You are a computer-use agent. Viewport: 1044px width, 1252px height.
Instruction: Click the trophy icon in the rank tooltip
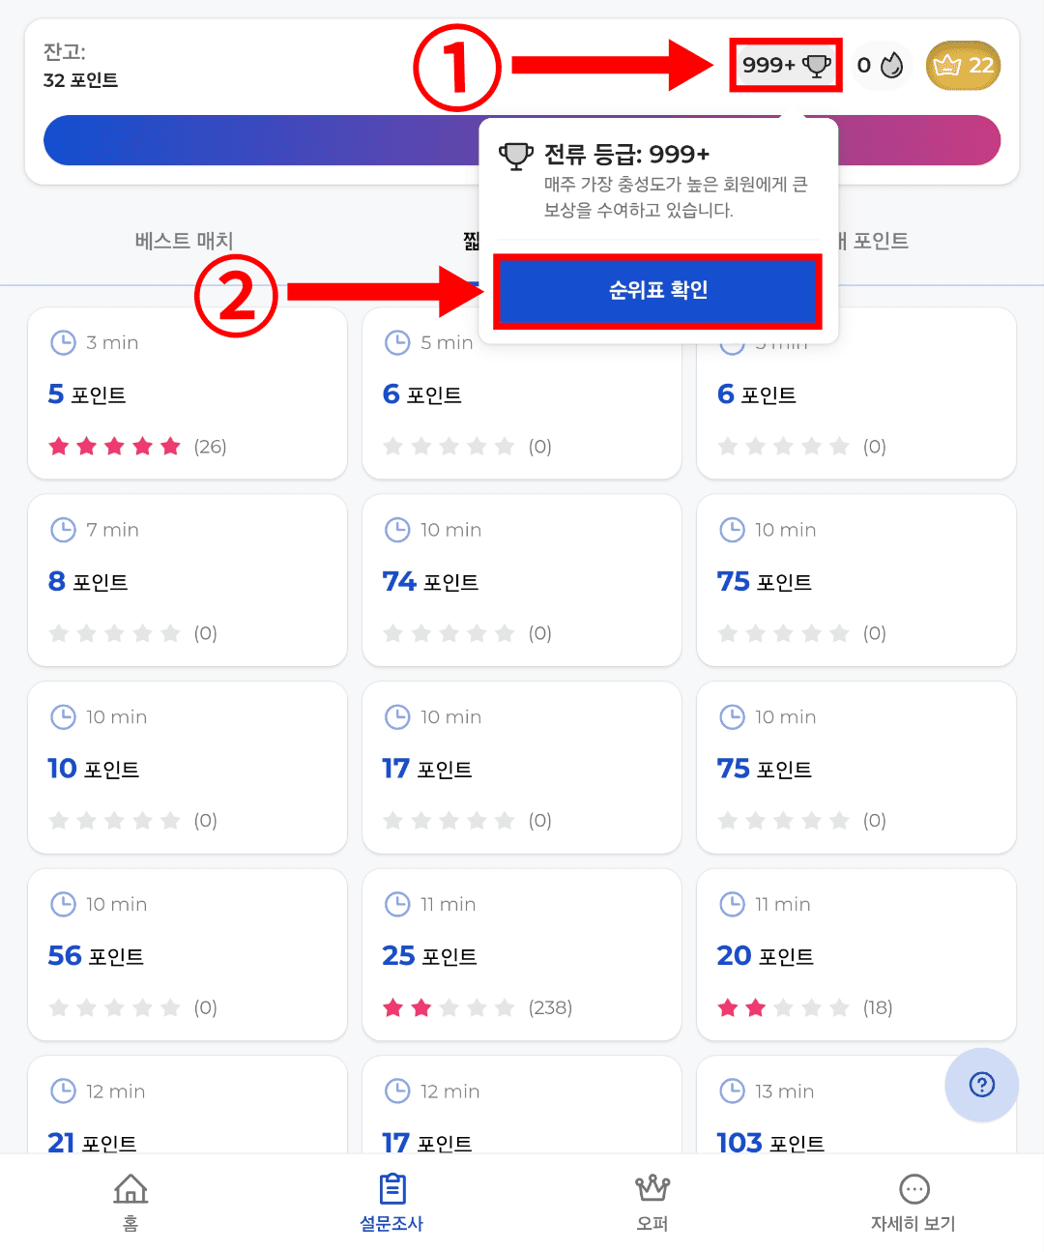516,155
